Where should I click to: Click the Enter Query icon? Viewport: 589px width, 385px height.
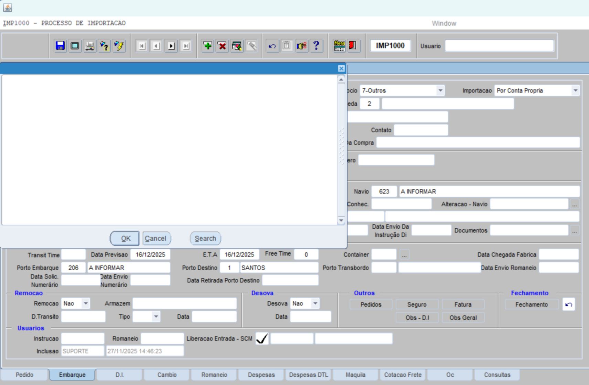coord(104,46)
